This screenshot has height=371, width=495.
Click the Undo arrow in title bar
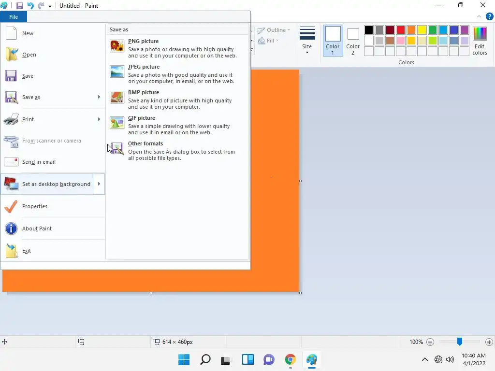click(30, 6)
